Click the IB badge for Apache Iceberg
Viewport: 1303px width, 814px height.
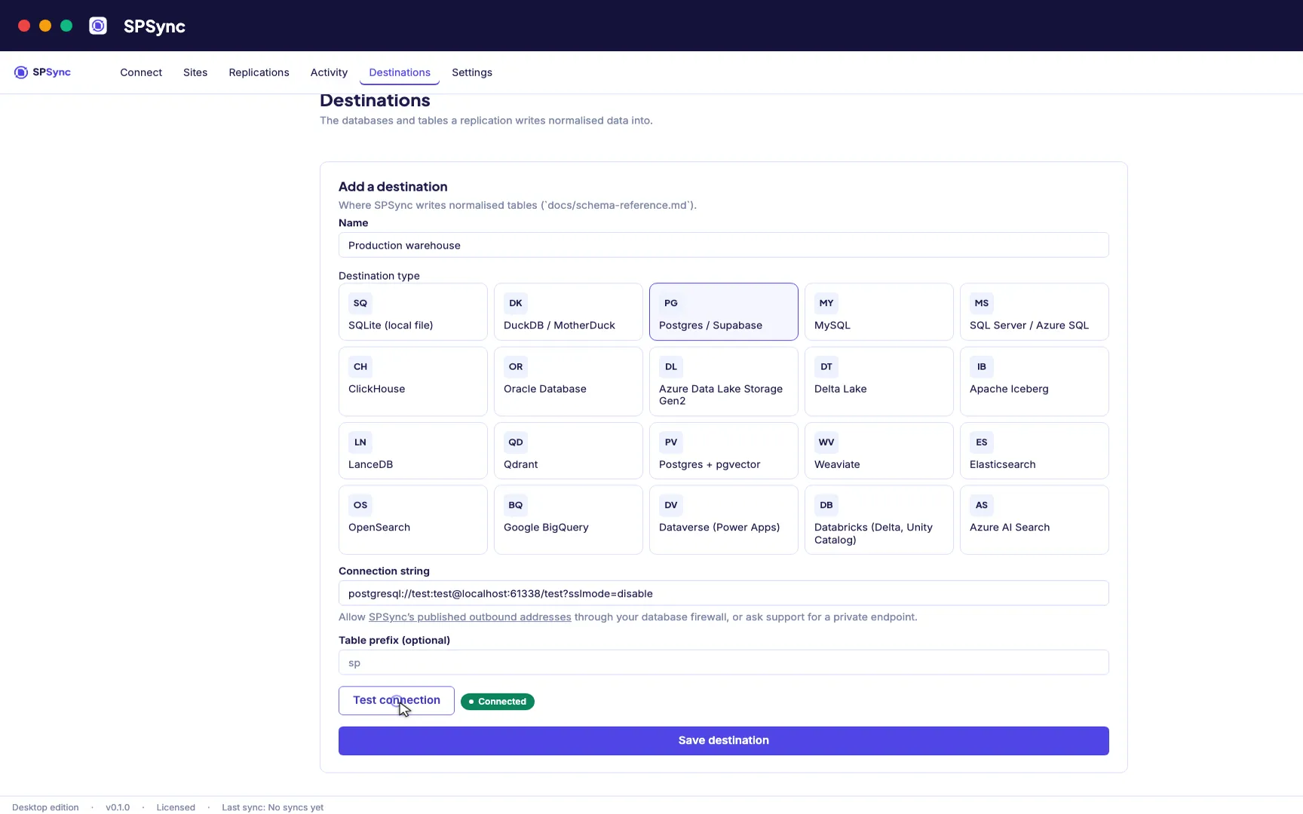pos(982,367)
